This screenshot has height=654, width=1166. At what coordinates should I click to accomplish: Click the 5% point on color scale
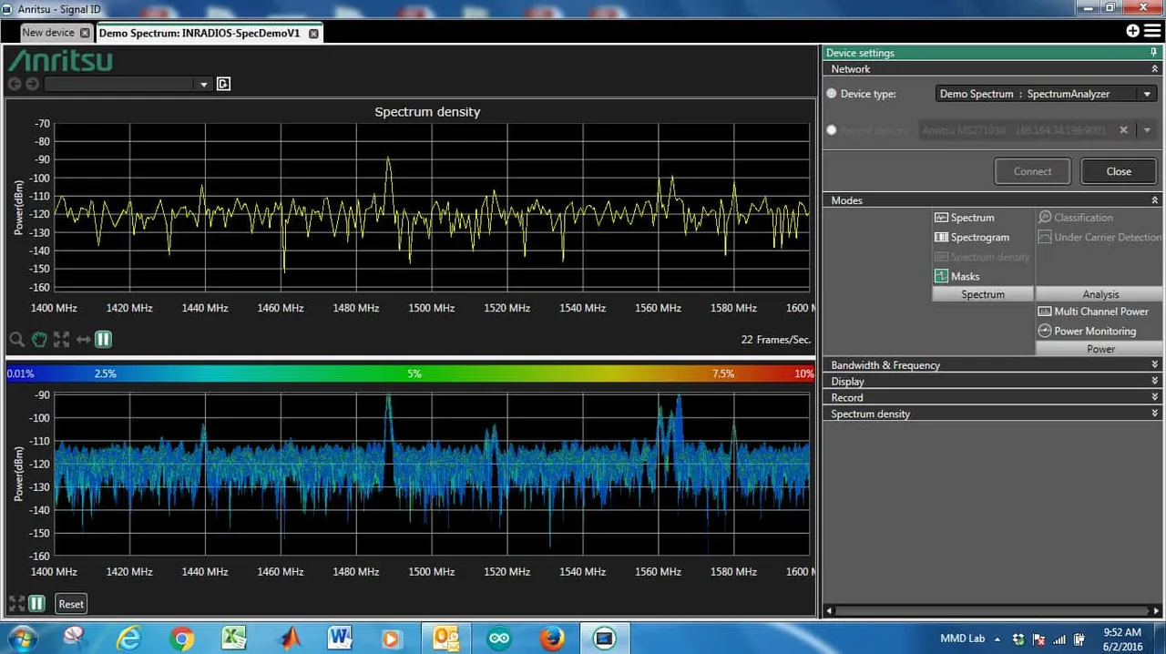pyautogui.click(x=414, y=374)
